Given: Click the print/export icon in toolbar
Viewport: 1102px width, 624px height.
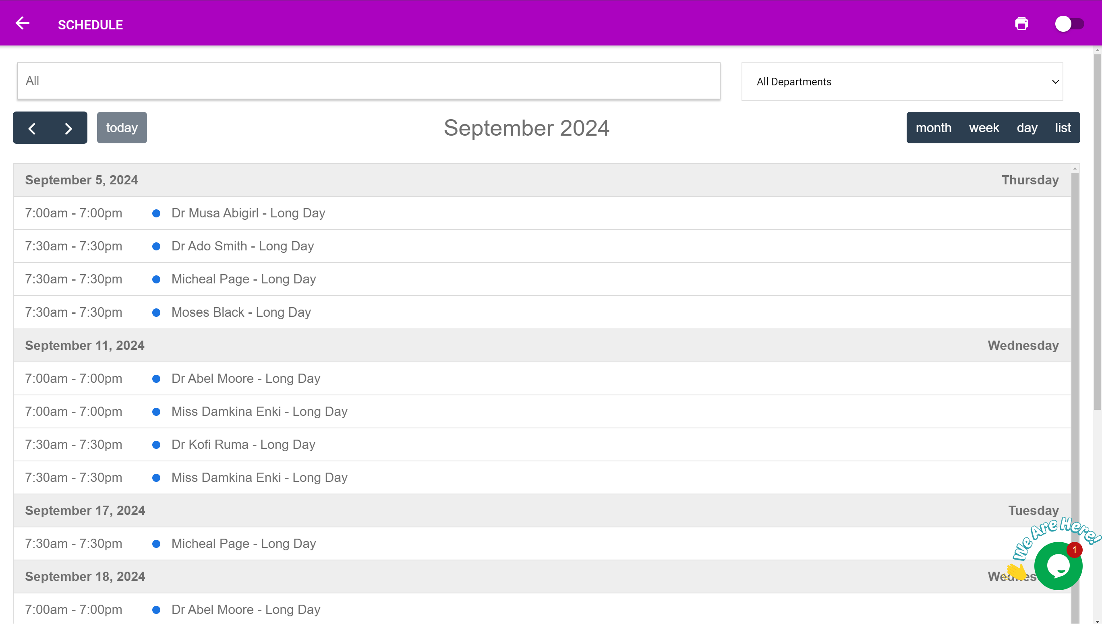Looking at the screenshot, I should click(x=1022, y=23).
